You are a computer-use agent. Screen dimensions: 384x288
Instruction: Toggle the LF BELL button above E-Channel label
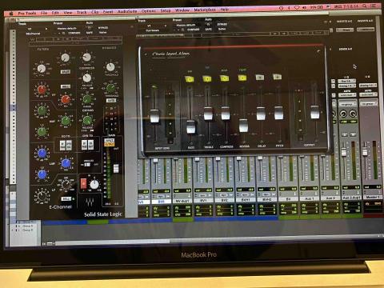(x=66, y=199)
